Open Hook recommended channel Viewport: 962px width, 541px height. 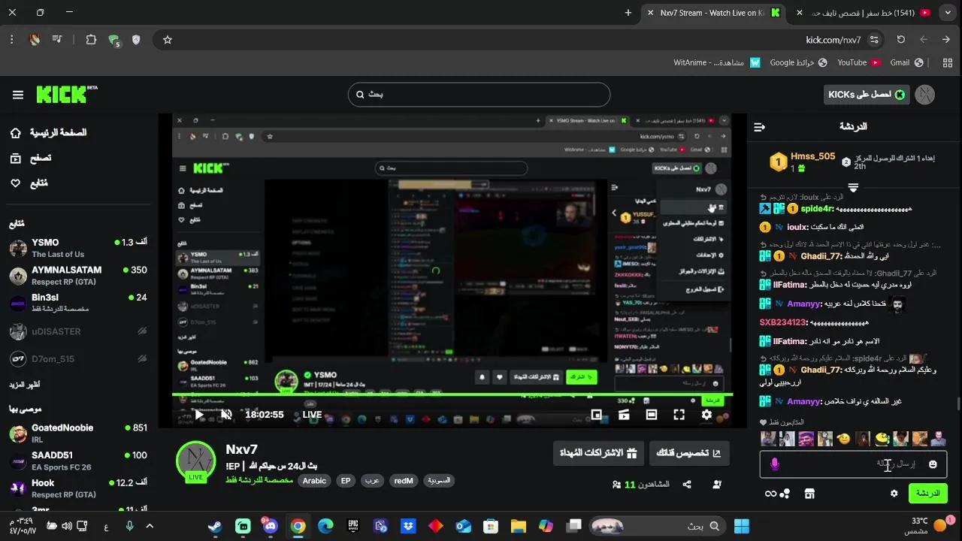tap(78, 488)
